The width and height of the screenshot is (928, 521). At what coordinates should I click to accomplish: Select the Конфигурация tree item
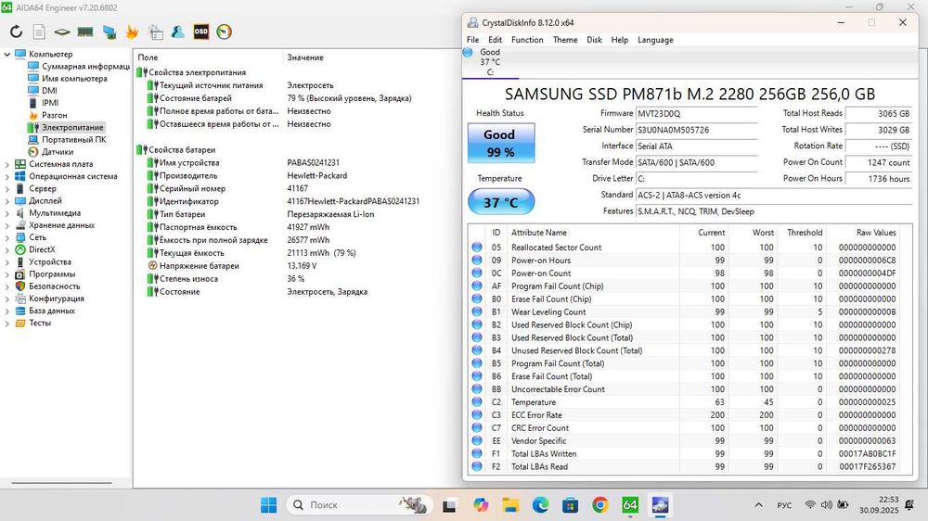[x=57, y=299]
